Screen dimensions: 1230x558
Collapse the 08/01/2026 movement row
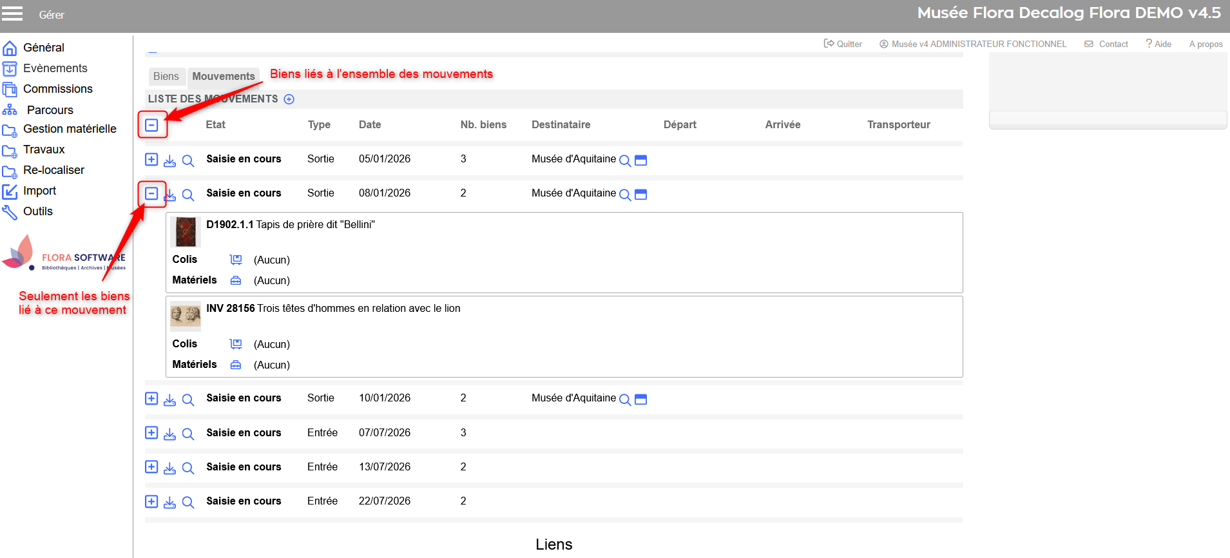151,193
